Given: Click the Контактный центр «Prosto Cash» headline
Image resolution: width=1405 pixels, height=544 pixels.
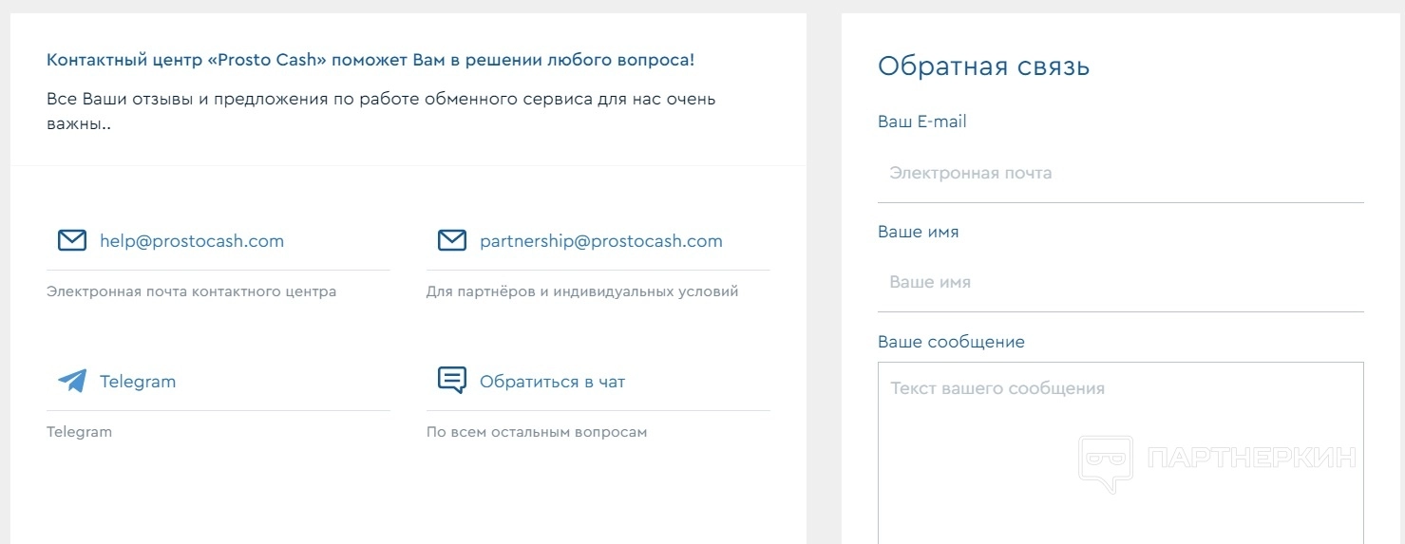Looking at the screenshot, I should [x=370, y=60].
